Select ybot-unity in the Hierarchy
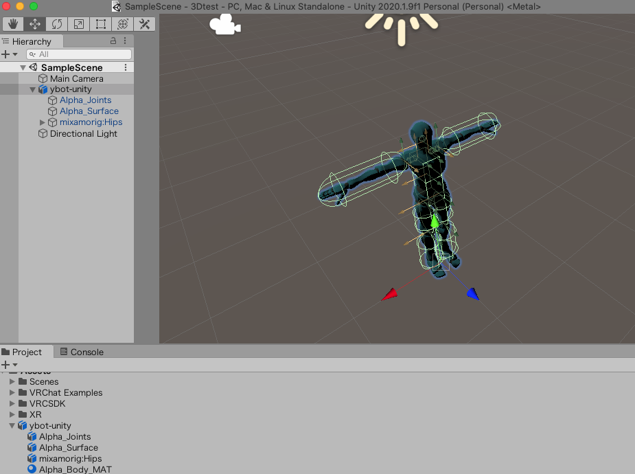Screen dimensions: 635x474 [x=71, y=89]
